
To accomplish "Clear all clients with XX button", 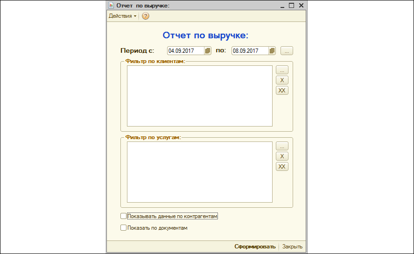I will click(282, 91).
